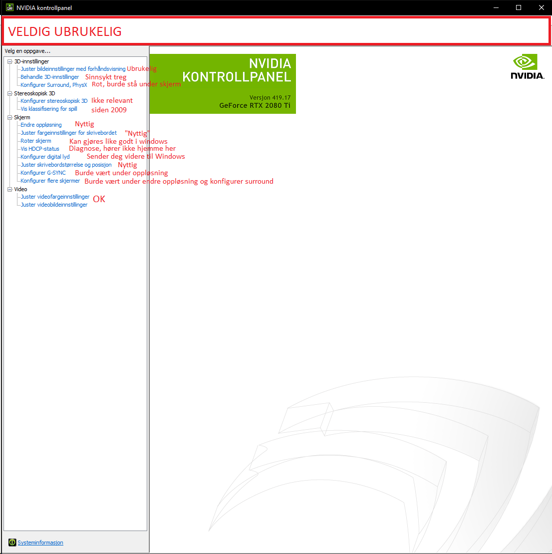
Task: Open Behandle 3D-innstillinger
Action: pyautogui.click(x=49, y=77)
